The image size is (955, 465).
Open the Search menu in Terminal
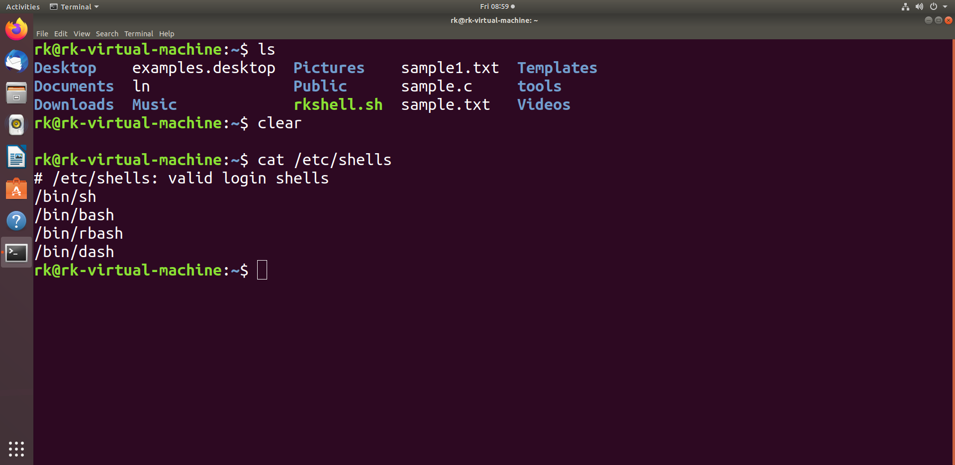coord(107,33)
